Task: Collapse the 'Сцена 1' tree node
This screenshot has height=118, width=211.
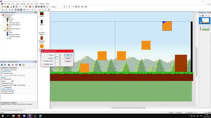Action: pyautogui.click(x=3, y=17)
